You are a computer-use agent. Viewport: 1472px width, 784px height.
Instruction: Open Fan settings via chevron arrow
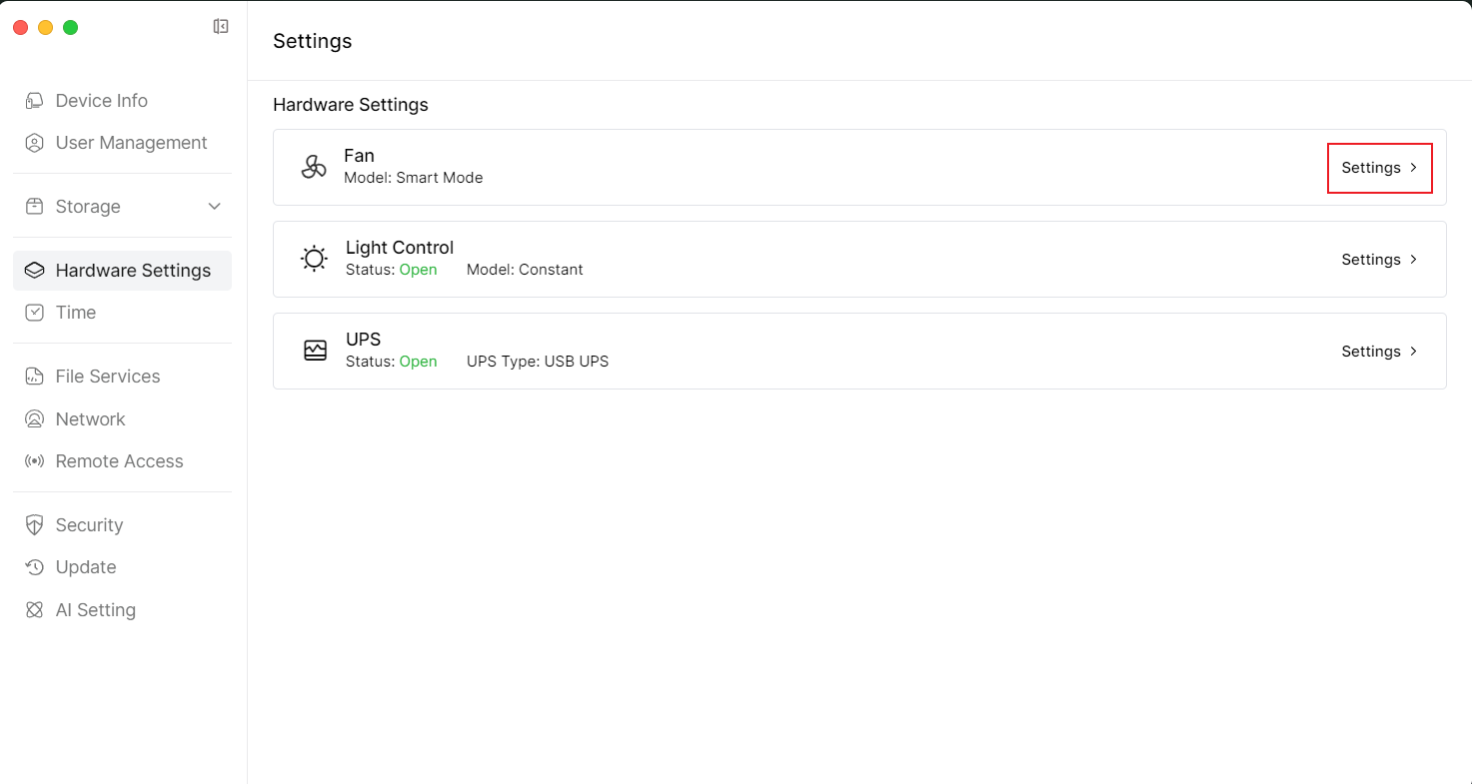[x=1413, y=168]
